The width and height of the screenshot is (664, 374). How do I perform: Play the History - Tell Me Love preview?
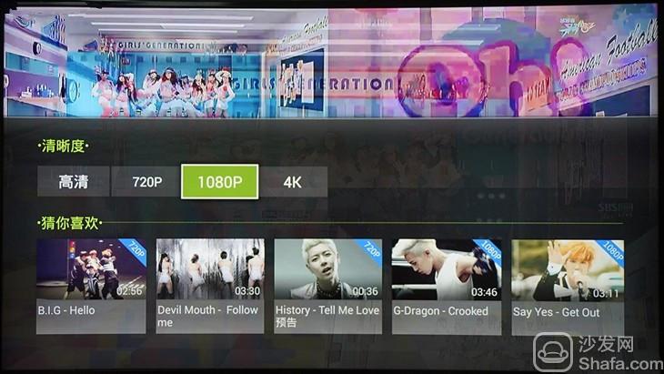[327, 287]
